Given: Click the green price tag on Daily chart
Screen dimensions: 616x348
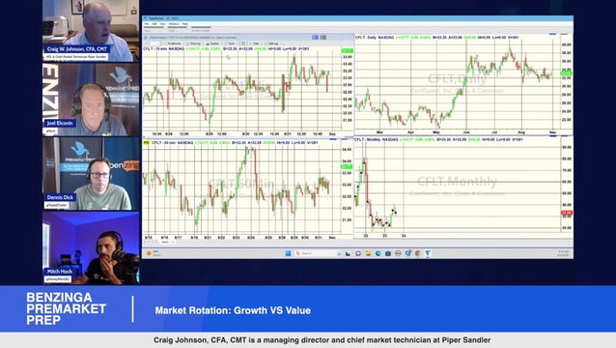Looking at the screenshot, I should 566,73.
